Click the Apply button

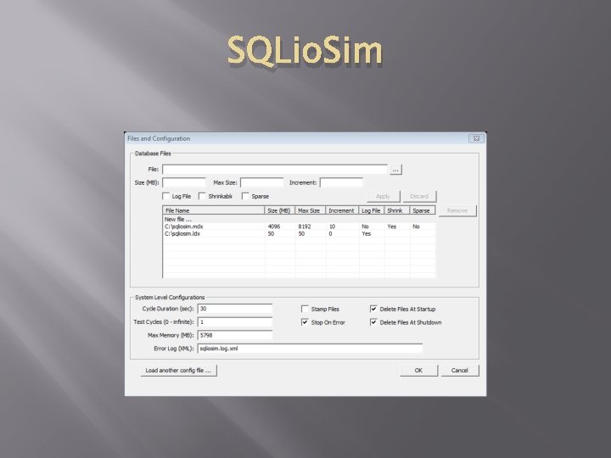coord(383,196)
